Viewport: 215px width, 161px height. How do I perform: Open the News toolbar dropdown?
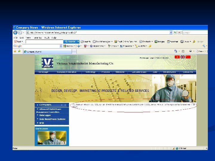tap(186, 42)
